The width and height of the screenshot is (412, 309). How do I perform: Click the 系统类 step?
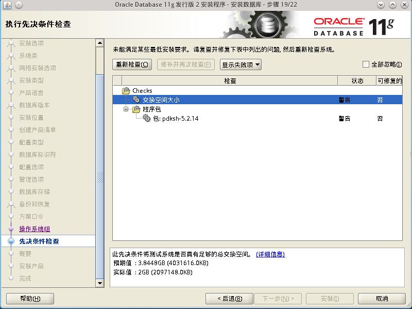pos(28,56)
